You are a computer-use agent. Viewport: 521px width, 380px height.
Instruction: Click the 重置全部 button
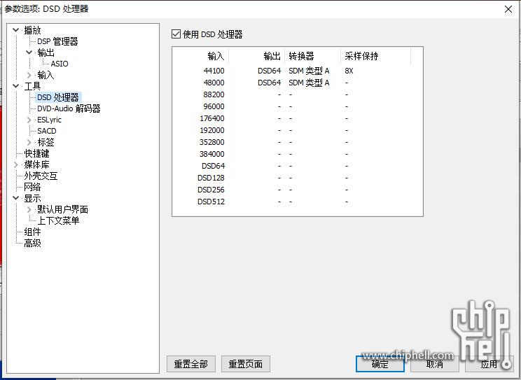pos(191,364)
